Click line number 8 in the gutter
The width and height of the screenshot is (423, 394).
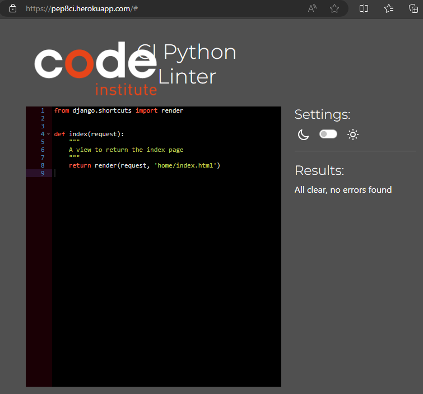[43, 165]
